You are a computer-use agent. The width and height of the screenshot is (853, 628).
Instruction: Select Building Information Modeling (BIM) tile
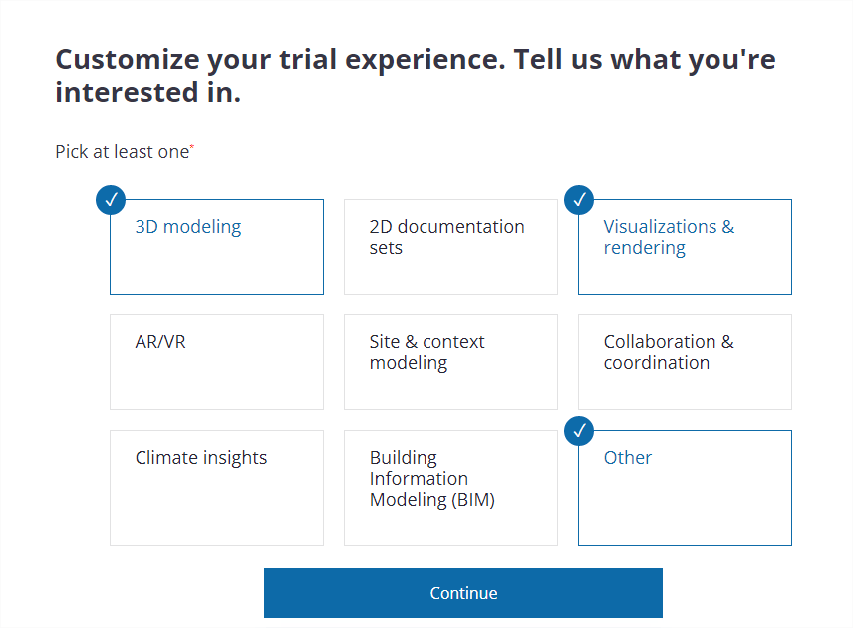coord(450,488)
